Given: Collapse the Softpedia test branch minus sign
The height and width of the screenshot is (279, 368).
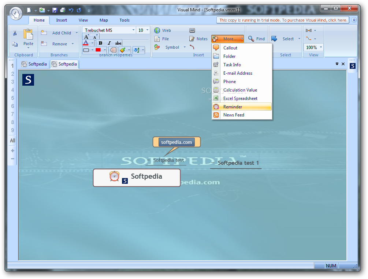Looking at the screenshot, I should 148,160.
